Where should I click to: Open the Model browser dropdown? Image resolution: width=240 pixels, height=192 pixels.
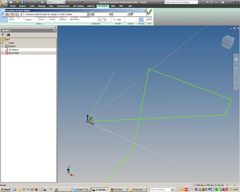coord(6,30)
